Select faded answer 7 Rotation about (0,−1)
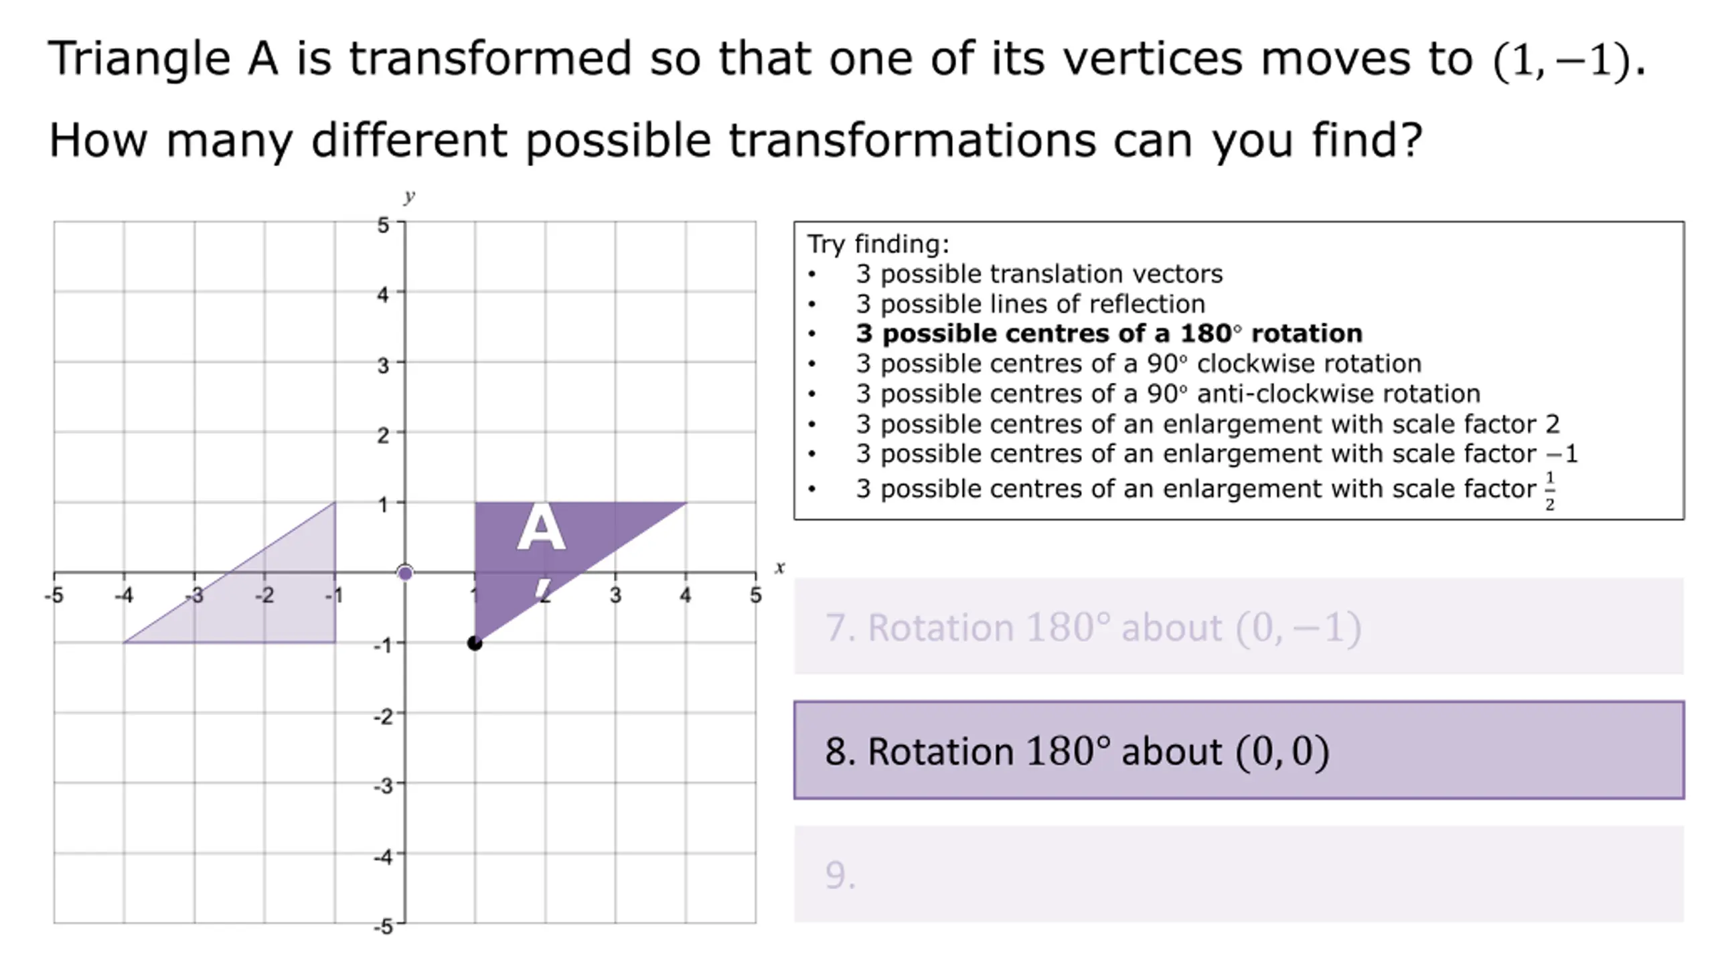 [x=1239, y=626]
